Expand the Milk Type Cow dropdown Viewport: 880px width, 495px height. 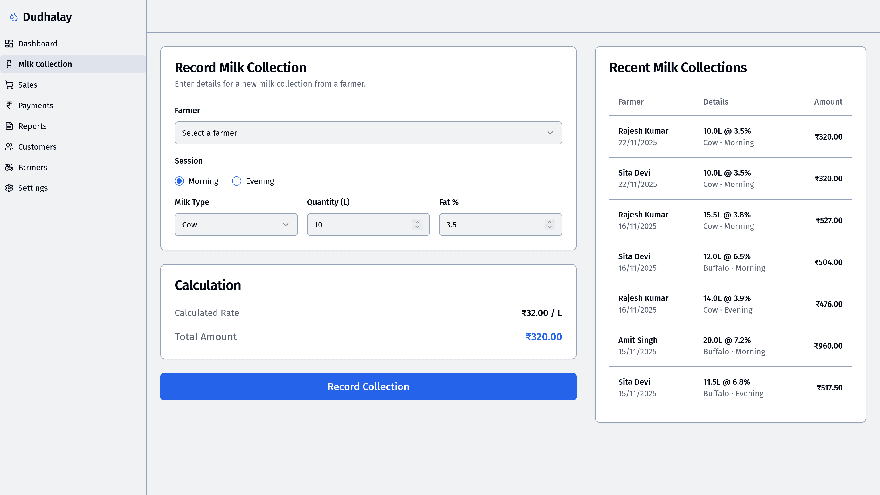[x=236, y=225]
